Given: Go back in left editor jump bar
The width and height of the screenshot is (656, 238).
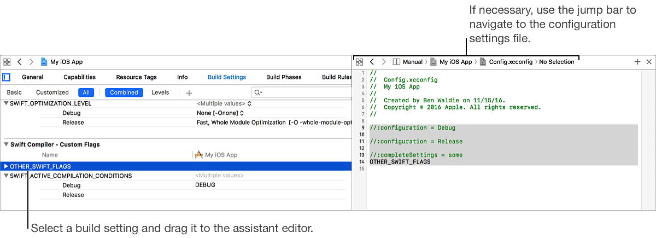Looking at the screenshot, I should coord(20,62).
